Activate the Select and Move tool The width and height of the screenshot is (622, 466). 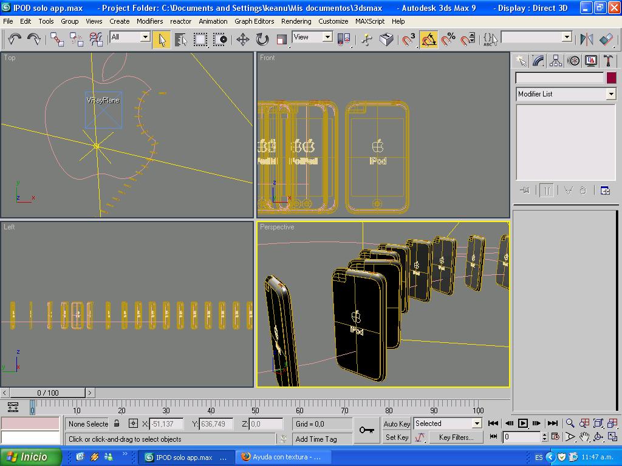tap(243, 39)
